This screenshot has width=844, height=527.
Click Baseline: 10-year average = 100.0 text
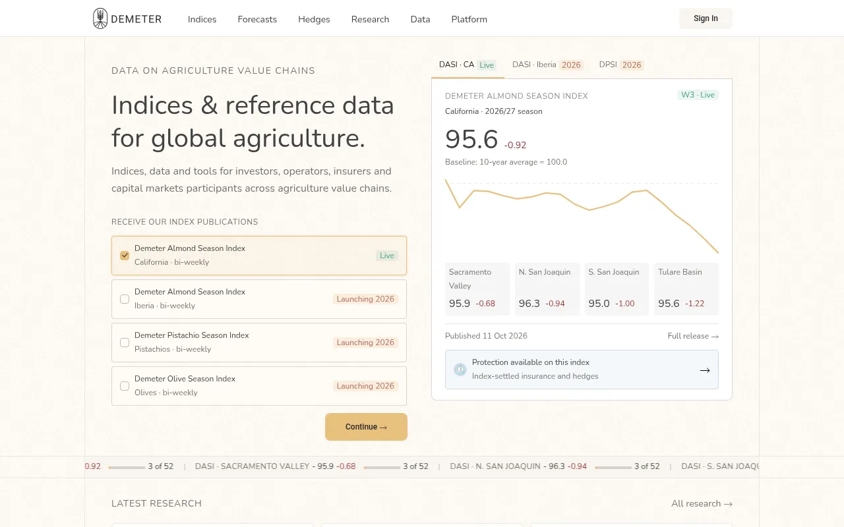(x=506, y=162)
